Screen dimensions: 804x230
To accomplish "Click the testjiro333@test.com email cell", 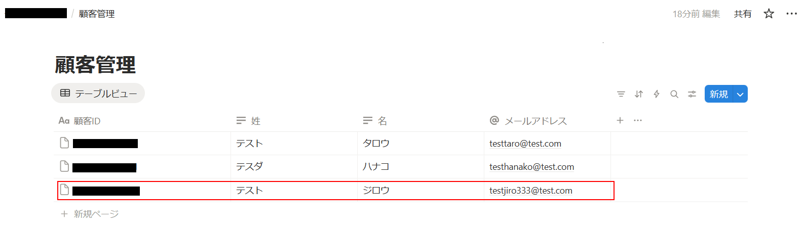I will tap(531, 191).
